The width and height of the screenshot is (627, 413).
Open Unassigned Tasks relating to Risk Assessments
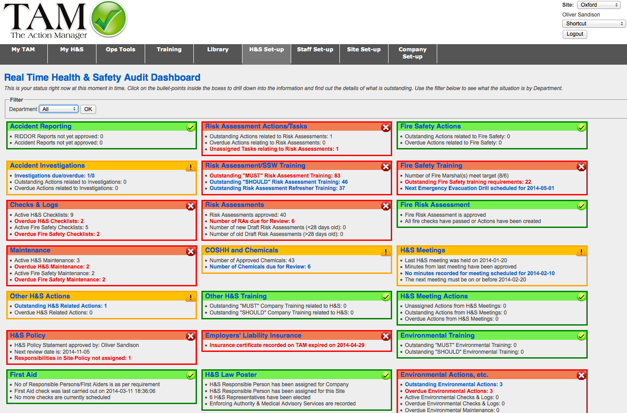274,149
